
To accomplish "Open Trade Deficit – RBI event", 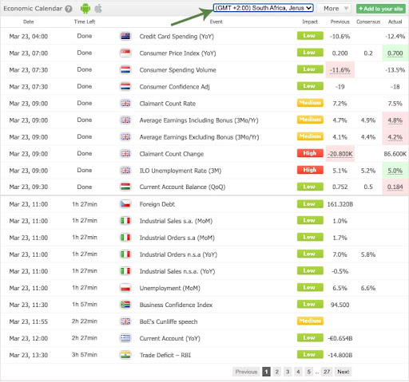I will tap(165, 355).
